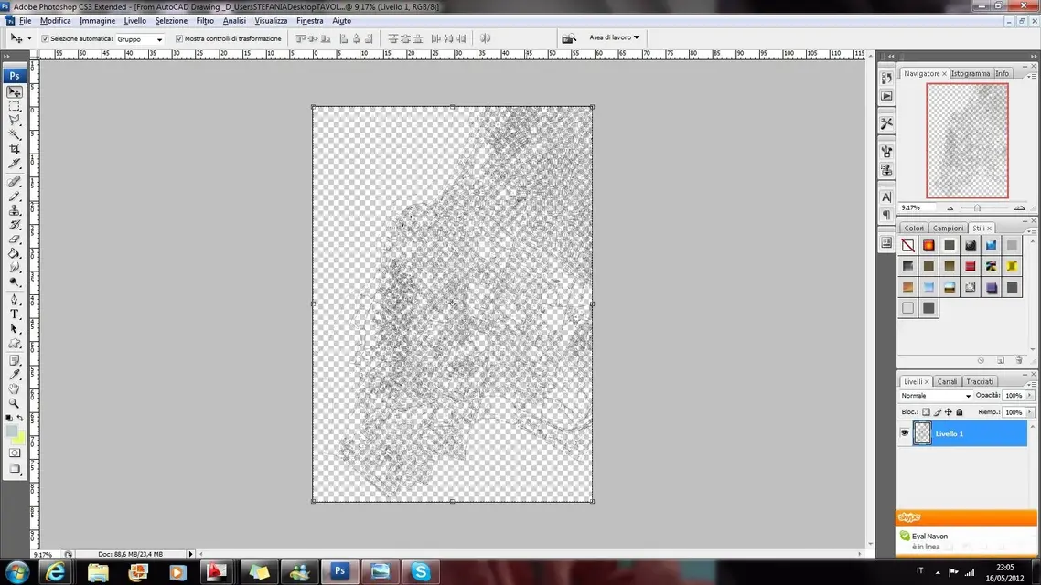The width and height of the screenshot is (1041, 585).
Task: Expand the Area di lavoro menu
Action: [614, 37]
